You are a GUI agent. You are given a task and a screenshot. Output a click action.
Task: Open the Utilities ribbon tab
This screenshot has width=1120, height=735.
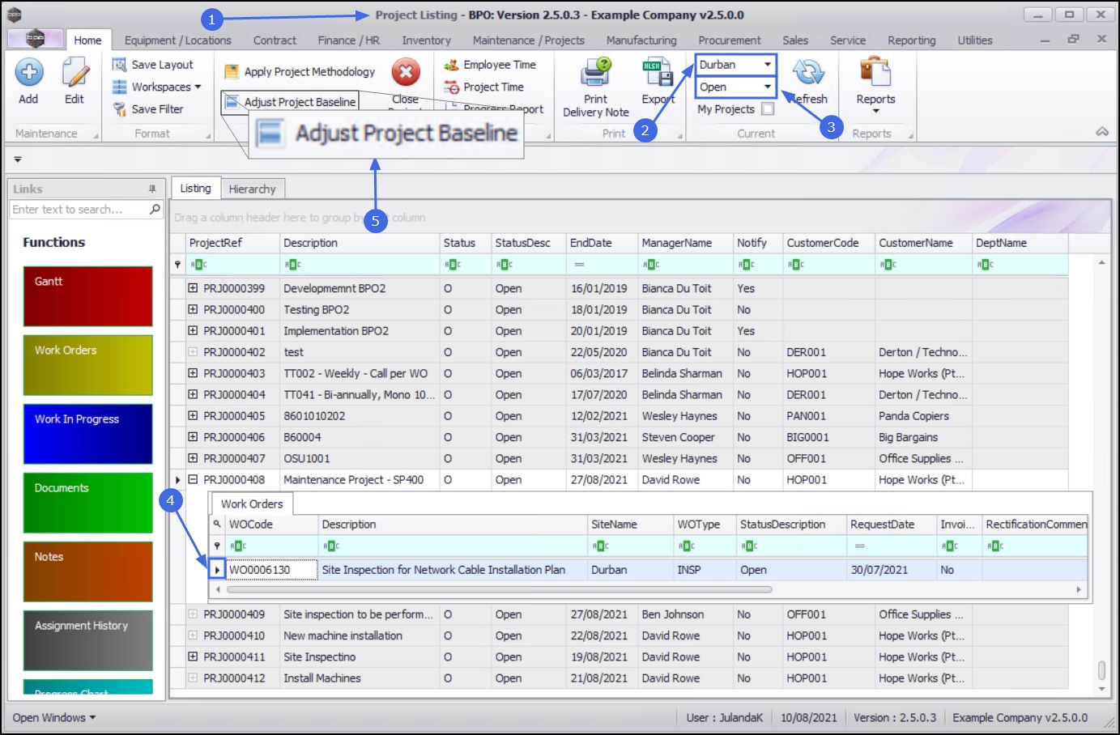(x=974, y=40)
